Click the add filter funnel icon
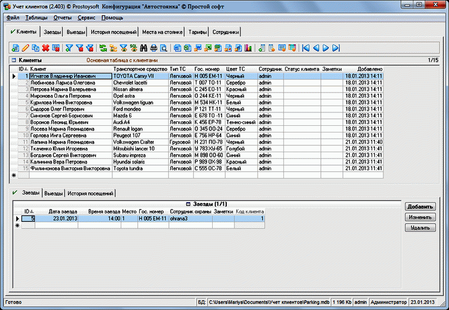449x310 pixels. (x=69, y=48)
